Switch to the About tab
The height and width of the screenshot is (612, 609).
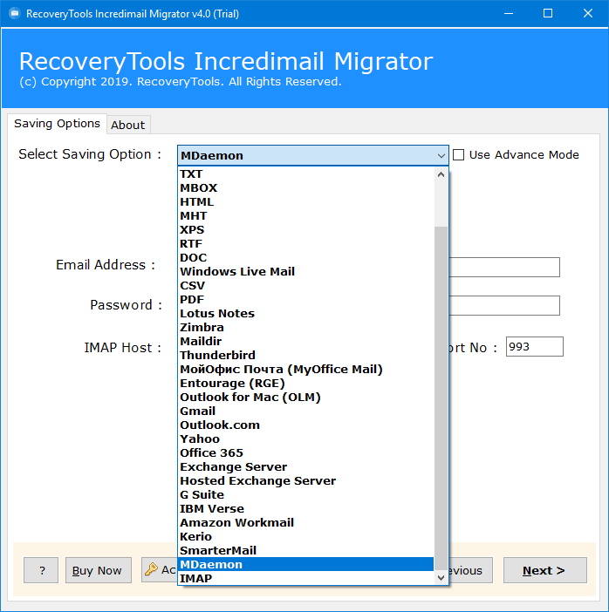pyautogui.click(x=127, y=126)
